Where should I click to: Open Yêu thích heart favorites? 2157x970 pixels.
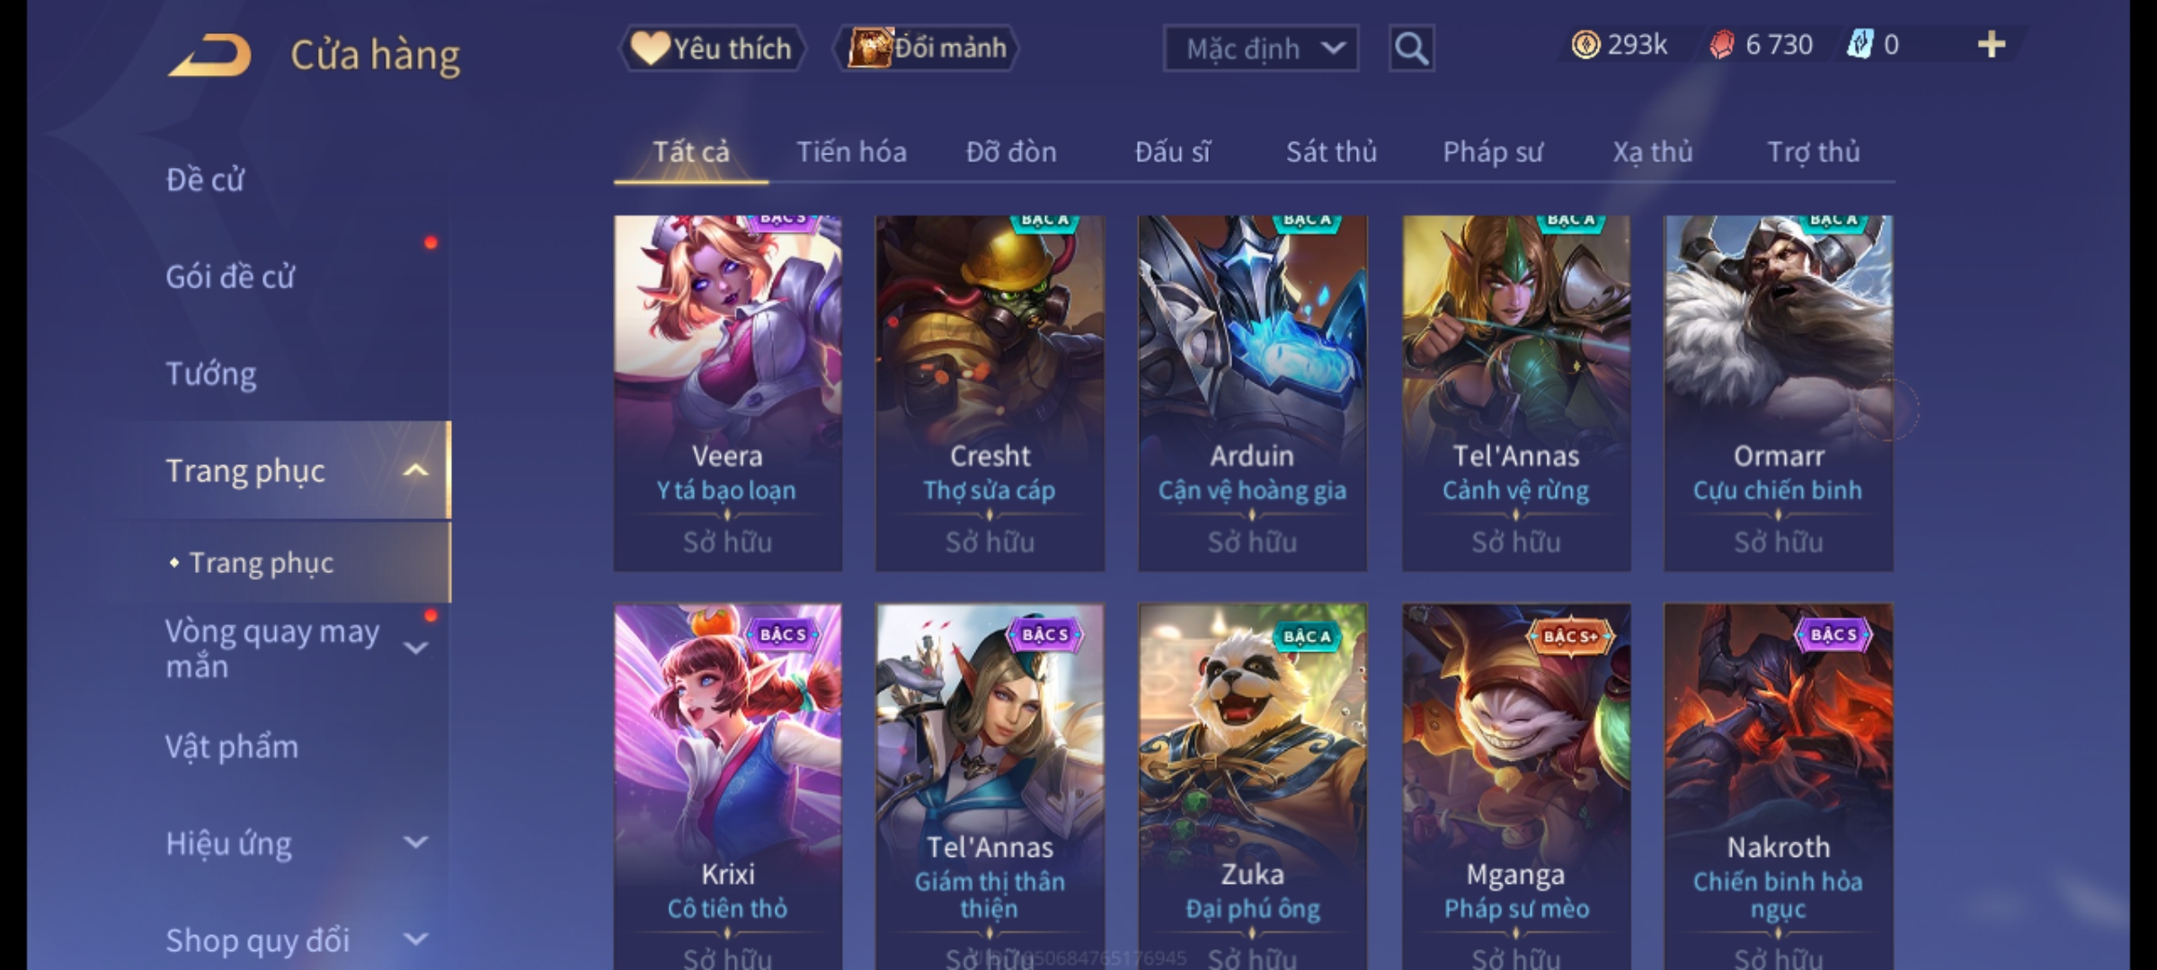(x=712, y=48)
